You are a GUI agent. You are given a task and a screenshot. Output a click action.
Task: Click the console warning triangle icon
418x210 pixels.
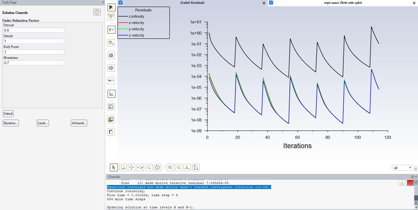click(x=402, y=183)
